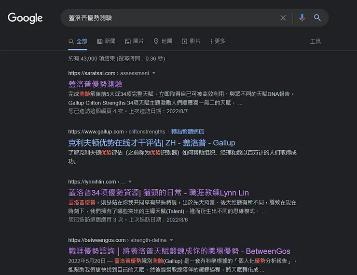The height and width of the screenshot is (275, 357).
Task: Expand dropdown arrow next to betweengos.com URL
Action: (171, 240)
